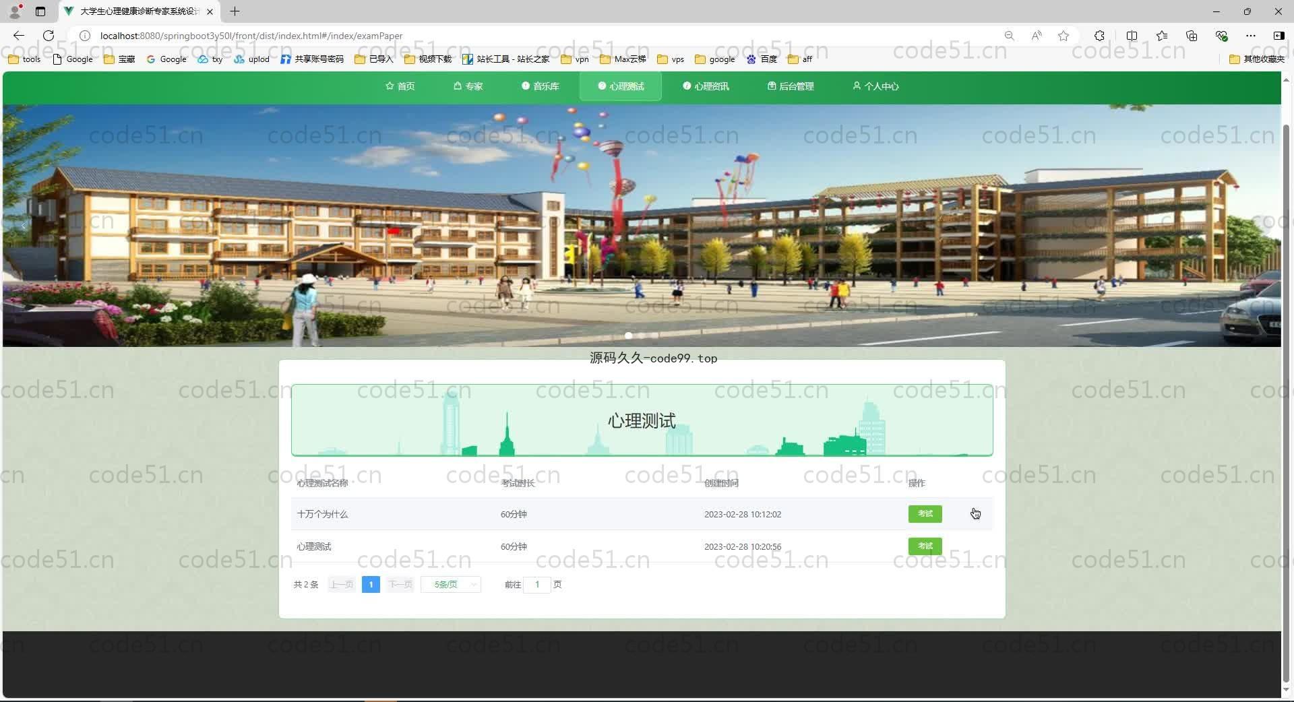The width and height of the screenshot is (1294, 702).
Task: Click the go-to page number field
Action: tap(537, 585)
